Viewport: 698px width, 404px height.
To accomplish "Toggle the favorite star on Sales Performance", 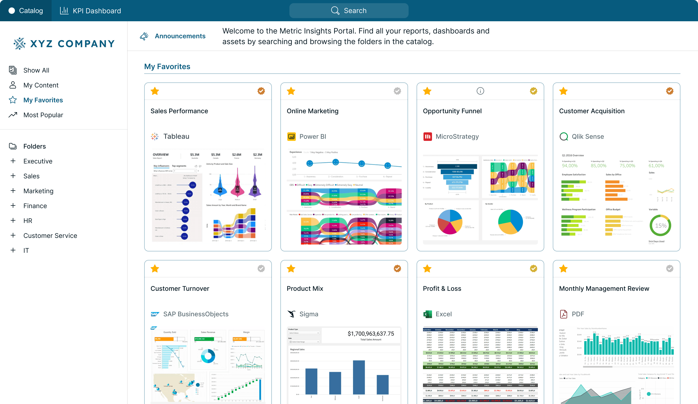I will pos(155,91).
